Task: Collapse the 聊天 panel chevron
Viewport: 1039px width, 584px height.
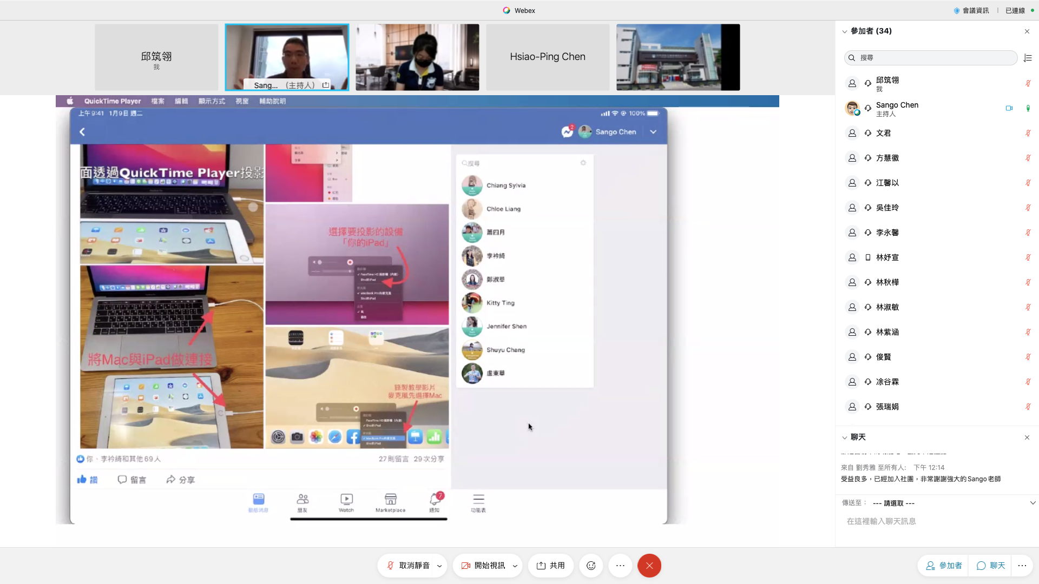Action: [845, 437]
